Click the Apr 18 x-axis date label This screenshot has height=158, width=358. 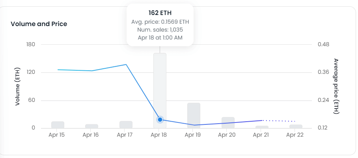[x=160, y=135]
